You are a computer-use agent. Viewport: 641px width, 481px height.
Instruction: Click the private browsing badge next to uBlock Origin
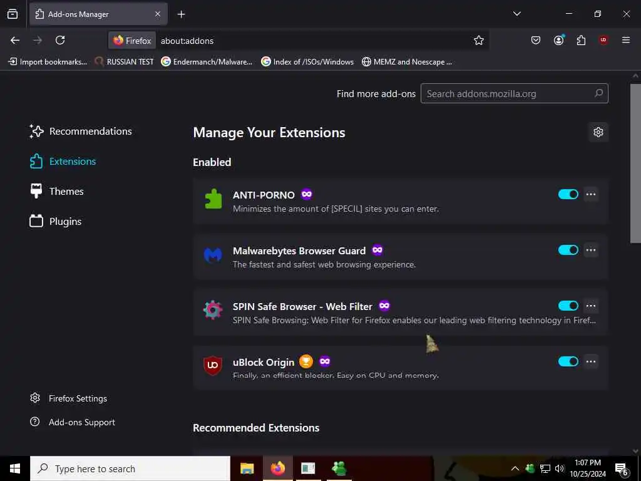(325, 361)
